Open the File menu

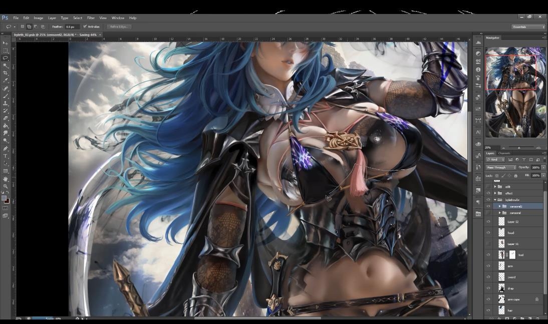click(x=16, y=18)
